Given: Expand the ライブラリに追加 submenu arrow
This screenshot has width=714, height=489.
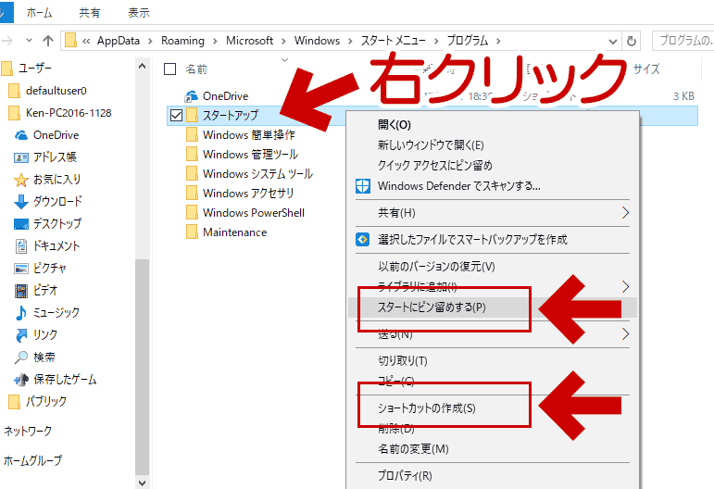Looking at the screenshot, I should tap(626, 286).
